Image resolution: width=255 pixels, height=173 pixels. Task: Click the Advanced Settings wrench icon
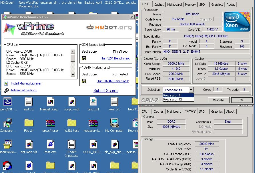6,90
